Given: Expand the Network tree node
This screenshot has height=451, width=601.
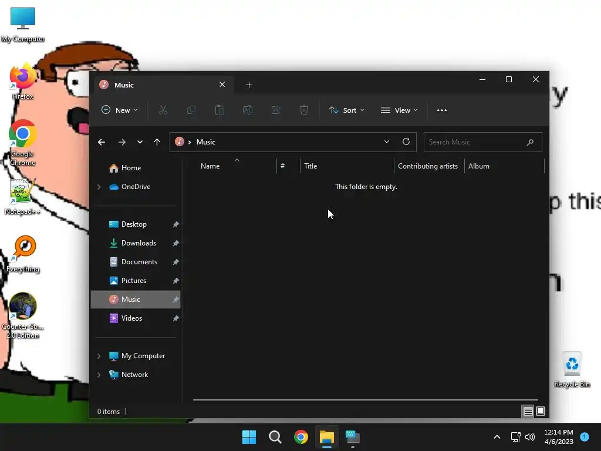Looking at the screenshot, I should [99, 375].
